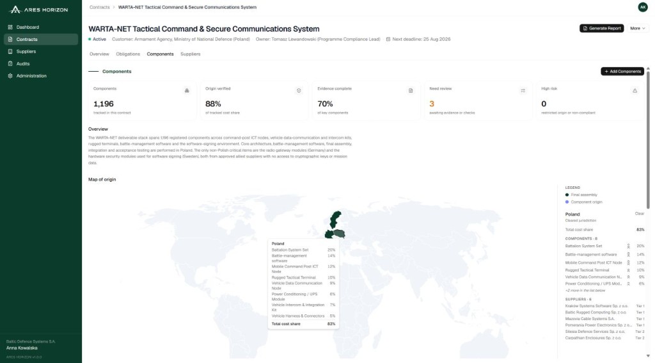Click the Origin verified shield icon
The width and height of the screenshot is (655, 363).
click(299, 91)
